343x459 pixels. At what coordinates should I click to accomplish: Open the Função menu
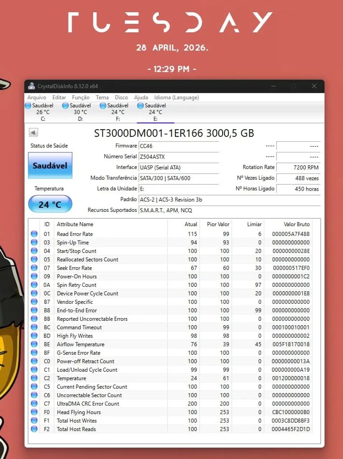pyautogui.click(x=81, y=98)
